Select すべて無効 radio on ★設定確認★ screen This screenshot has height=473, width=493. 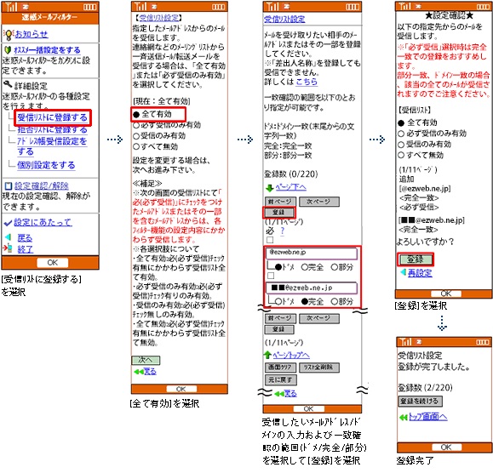pyautogui.click(x=401, y=155)
